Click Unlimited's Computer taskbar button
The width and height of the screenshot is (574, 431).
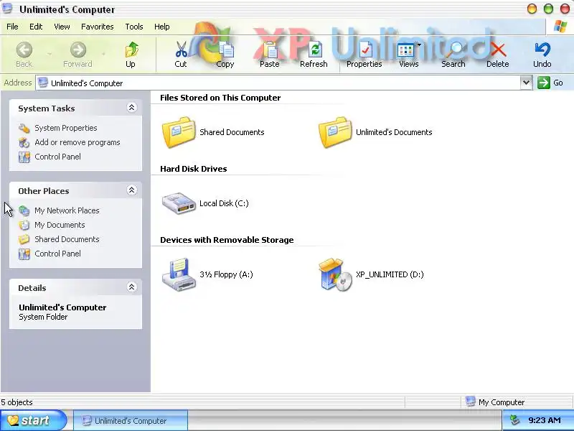(x=131, y=421)
